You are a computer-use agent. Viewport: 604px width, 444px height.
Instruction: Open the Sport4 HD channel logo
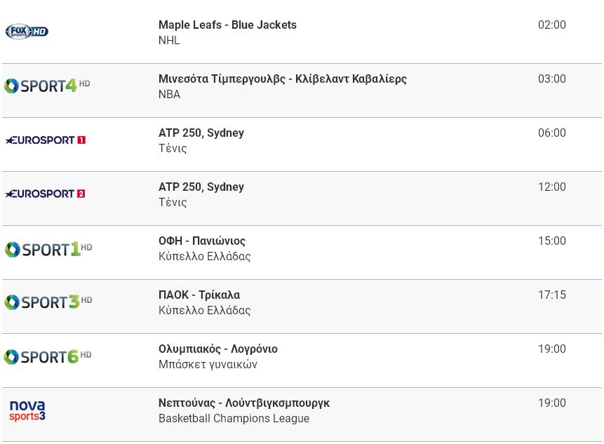click(x=47, y=86)
